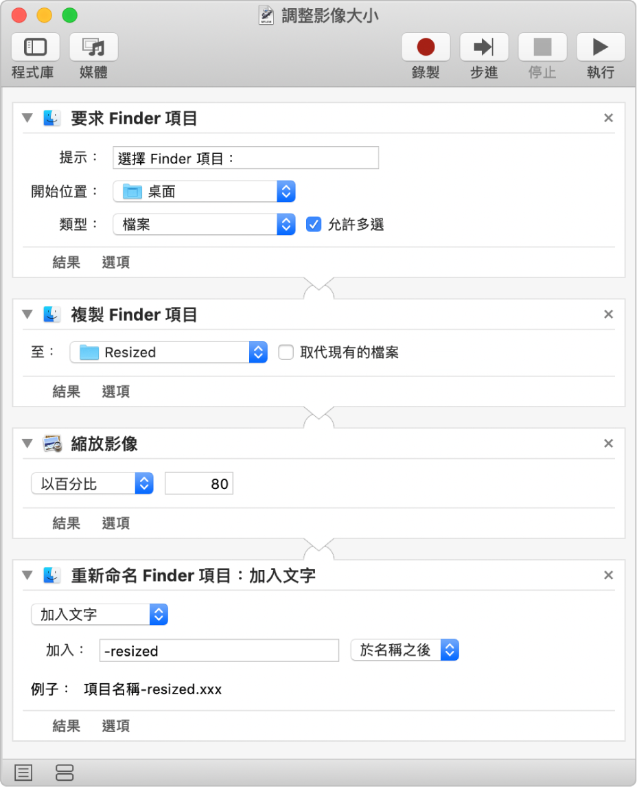Remove the 複製 Finder 項目 action
Image resolution: width=639 pixels, height=789 pixels.
[x=608, y=315]
